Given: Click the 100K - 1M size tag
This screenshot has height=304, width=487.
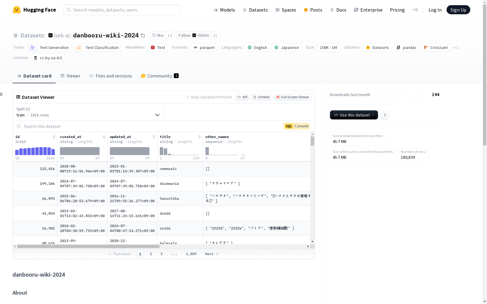Looking at the screenshot, I should pyautogui.click(x=328, y=47).
